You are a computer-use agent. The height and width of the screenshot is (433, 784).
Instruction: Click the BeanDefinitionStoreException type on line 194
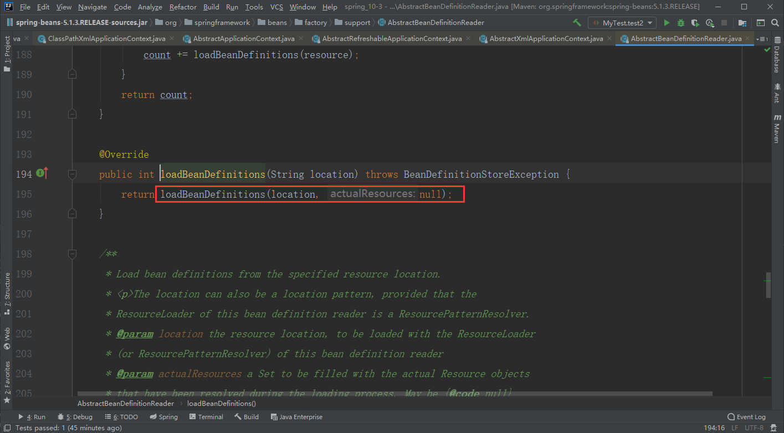[481, 174]
